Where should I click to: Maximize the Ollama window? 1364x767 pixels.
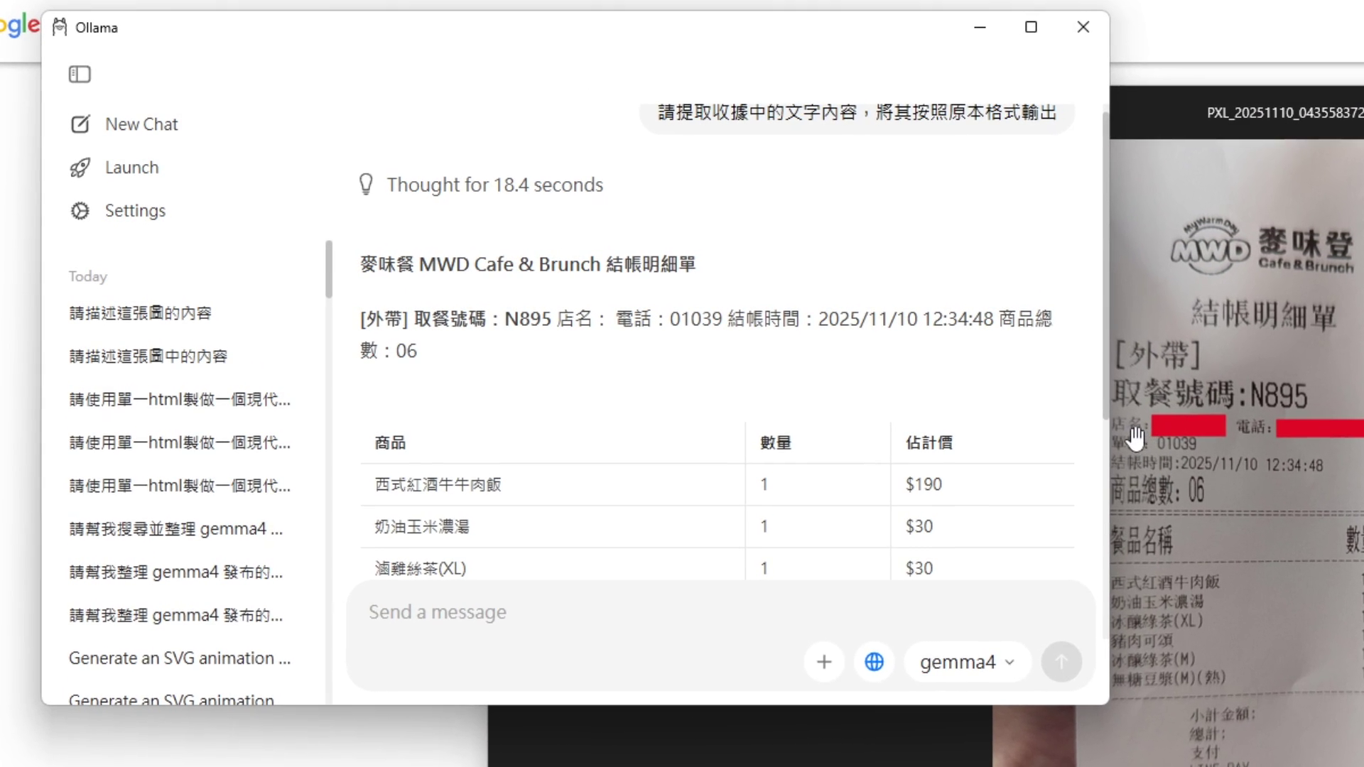pyautogui.click(x=1031, y=27)
